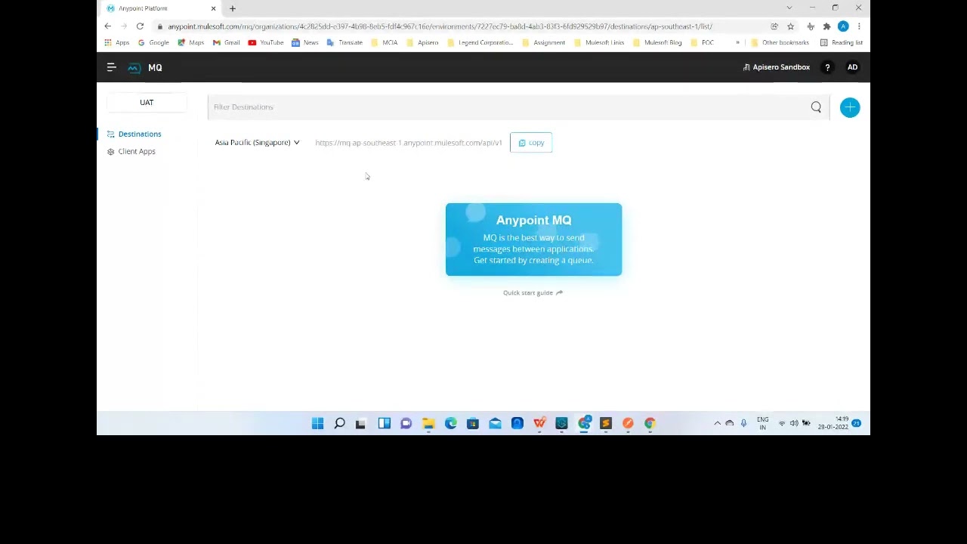Image resolution: width=967 pixels, height=544 pixels.
Task: Open the Assignment bookmarks folder
Action: pos(543,42)
